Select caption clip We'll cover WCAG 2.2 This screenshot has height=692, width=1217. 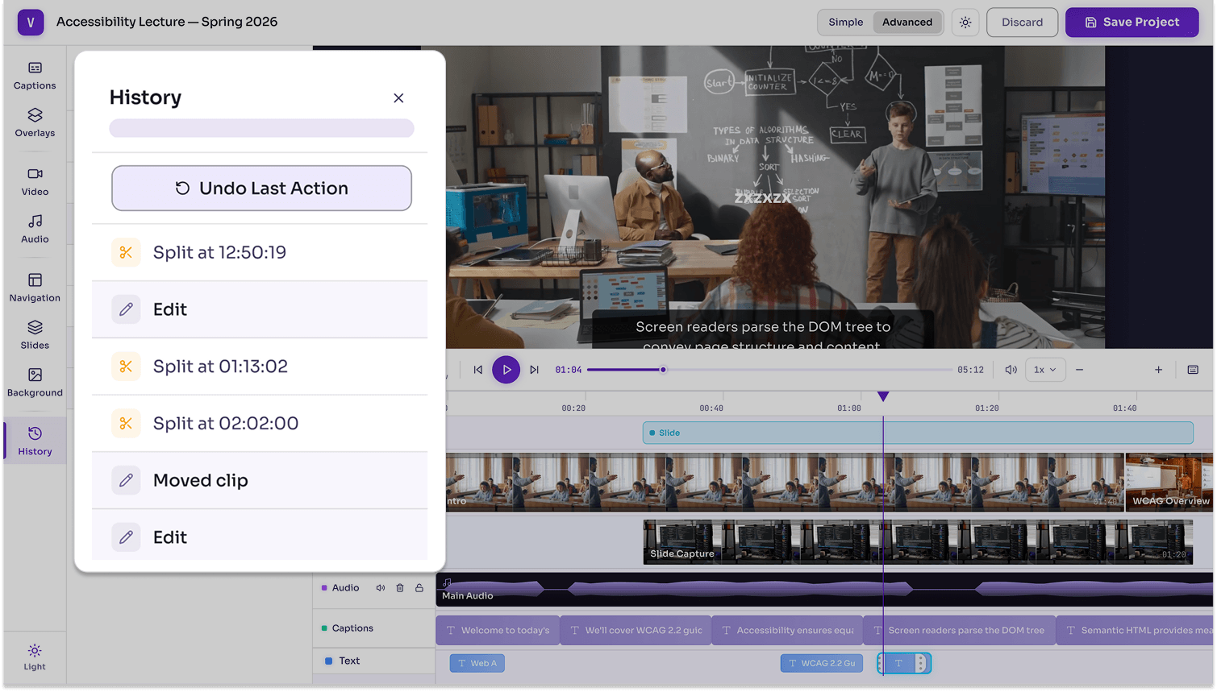pyautogui.click(x=636, y=630)
